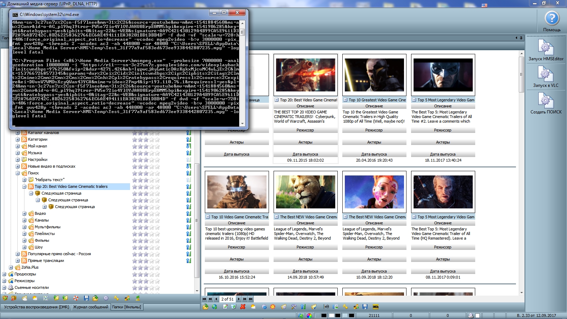Click the lifebuoy icon in left toolbar

click(75, 298)
